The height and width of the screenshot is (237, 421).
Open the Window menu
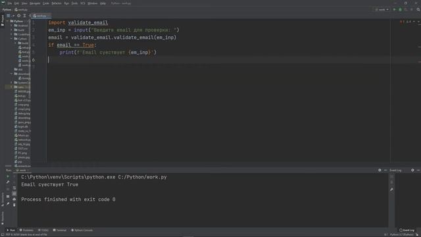[x=93, y=3]
